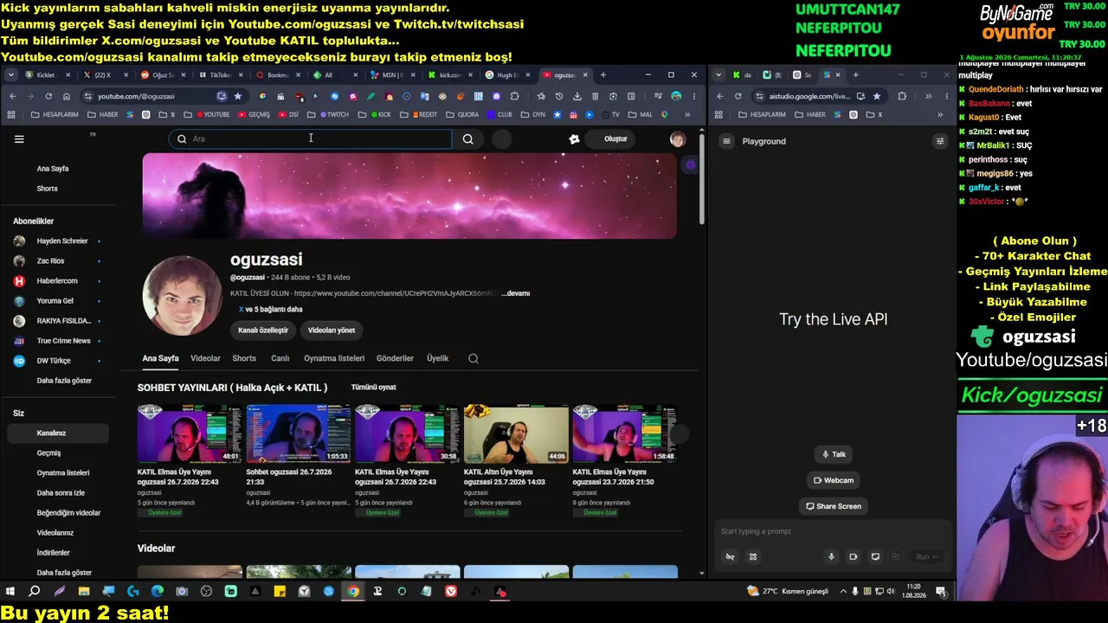The height and width of the screenshot is (623, 1108).
Task: Expand subscriptions with Daha fazla göster
Action: click(64, 381)
